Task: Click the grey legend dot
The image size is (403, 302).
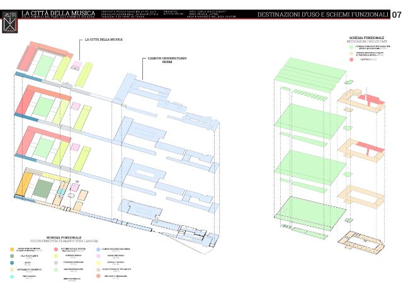Action: (x=56, y=263)
